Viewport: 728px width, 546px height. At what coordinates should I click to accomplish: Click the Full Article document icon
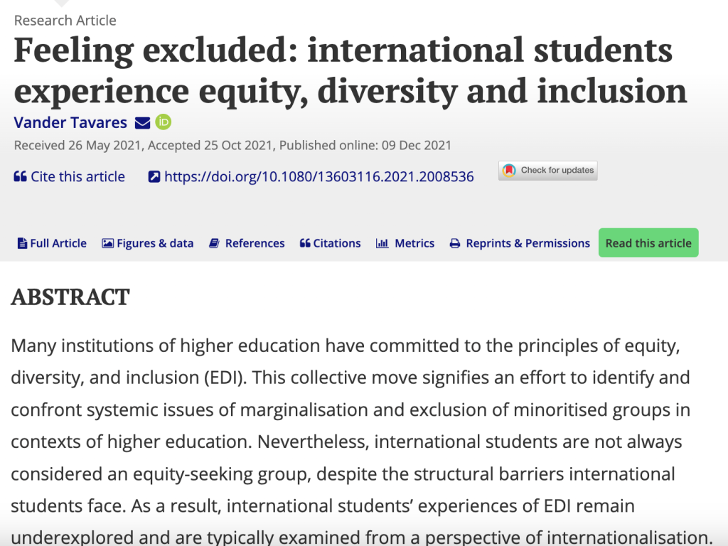(x=22, y=243)
